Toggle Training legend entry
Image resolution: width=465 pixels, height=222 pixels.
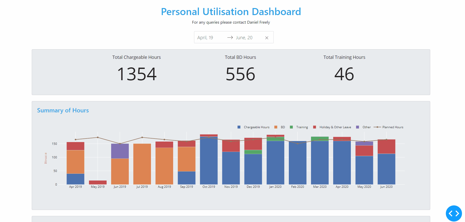[299, 127]
